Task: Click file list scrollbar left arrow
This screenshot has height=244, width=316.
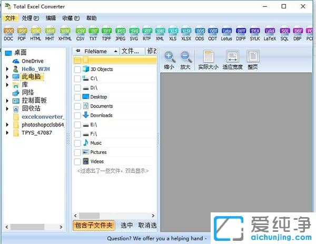Action: pyautogui.click(x=75, y=216)
